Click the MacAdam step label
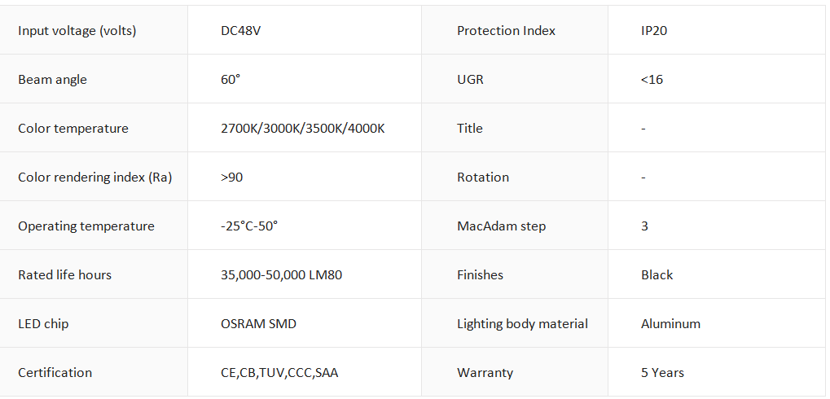The height and width of the screenshot is (399, 830). click(x=501, y=226)
